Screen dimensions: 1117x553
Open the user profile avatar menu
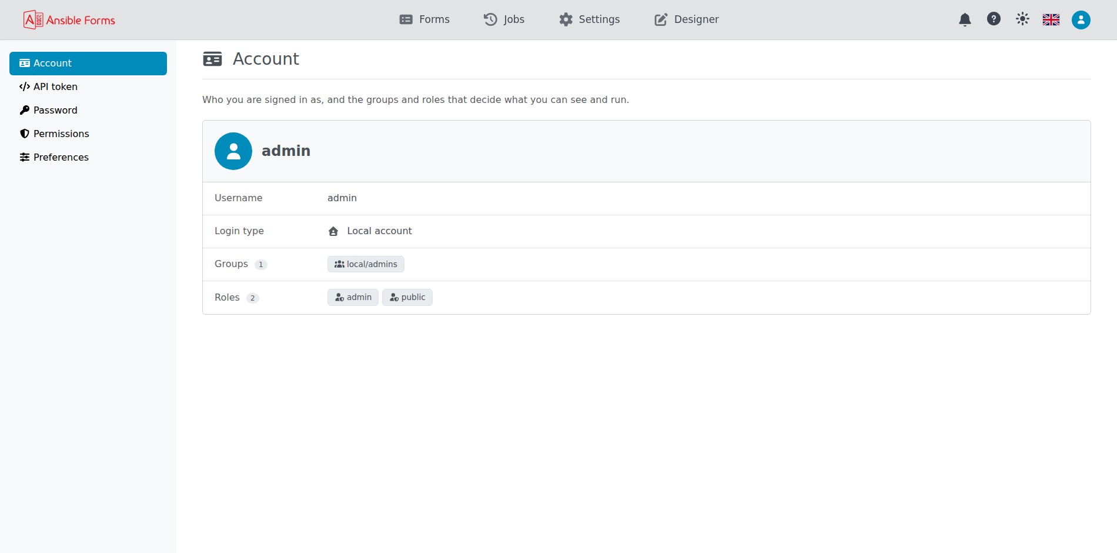tap(1081, 19)
